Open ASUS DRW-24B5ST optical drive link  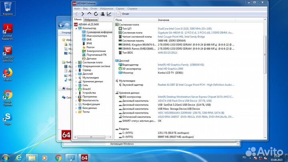(196, 117)
